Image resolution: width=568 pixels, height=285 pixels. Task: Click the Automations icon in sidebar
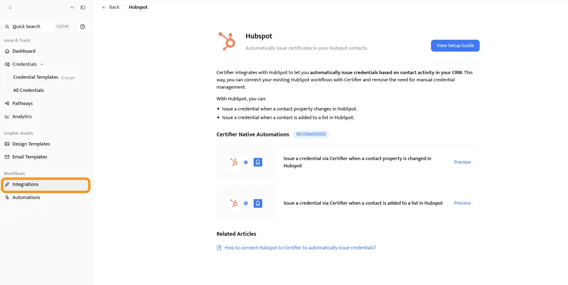click(x=7, y=197)
